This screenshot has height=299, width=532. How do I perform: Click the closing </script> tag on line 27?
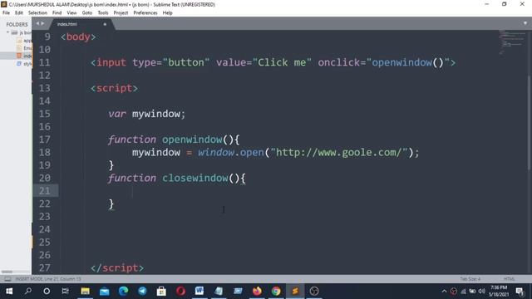(117, 268)
